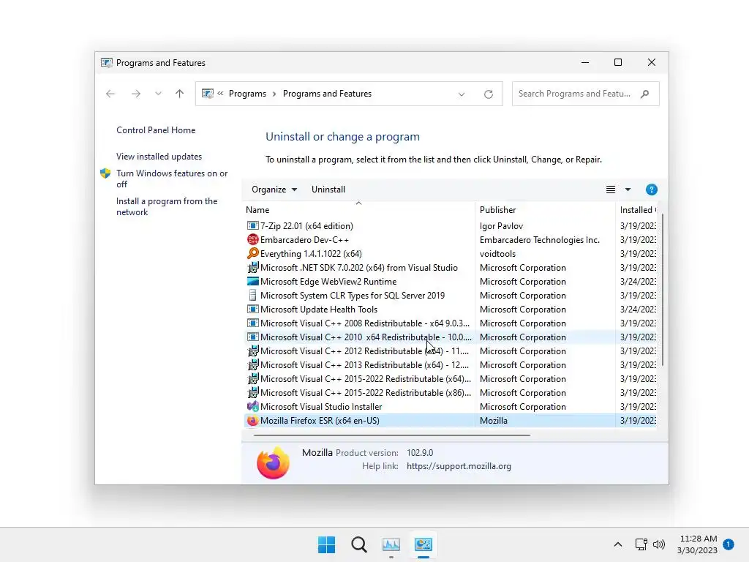Refresh the Programs and Features address bar
749x562 pixels.
pos(488,94)
